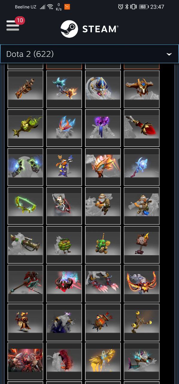The image size is (179, 384).
Task: Open the green glowing bow item
Action: tap(25, 206)
